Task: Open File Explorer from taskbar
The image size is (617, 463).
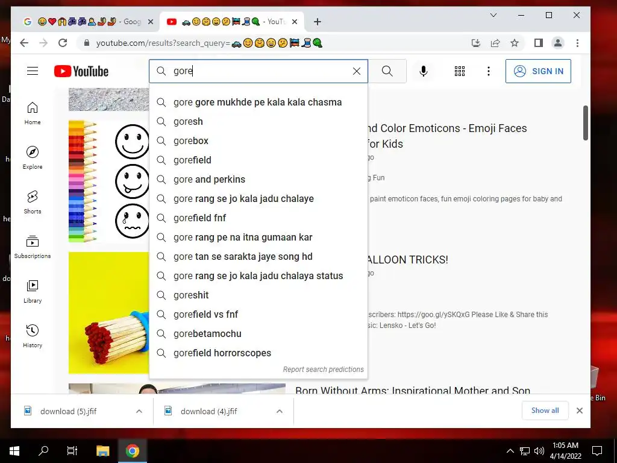Action: coord(102,451)
